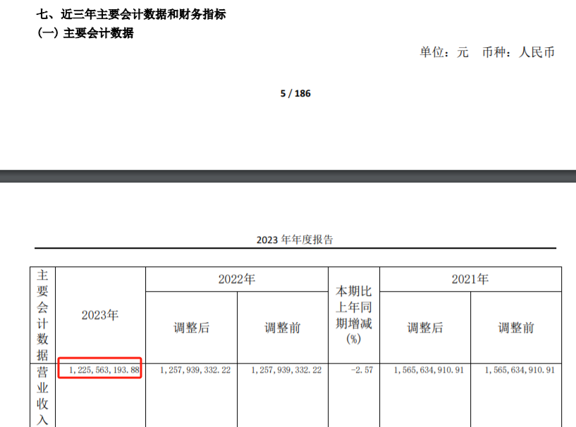Select the 2023 年年度报告 page header
The height and width of the screenshot is (427, 576).
295,240
